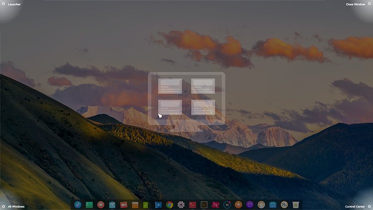Open the Trash icon in the dock

[296, 205]
